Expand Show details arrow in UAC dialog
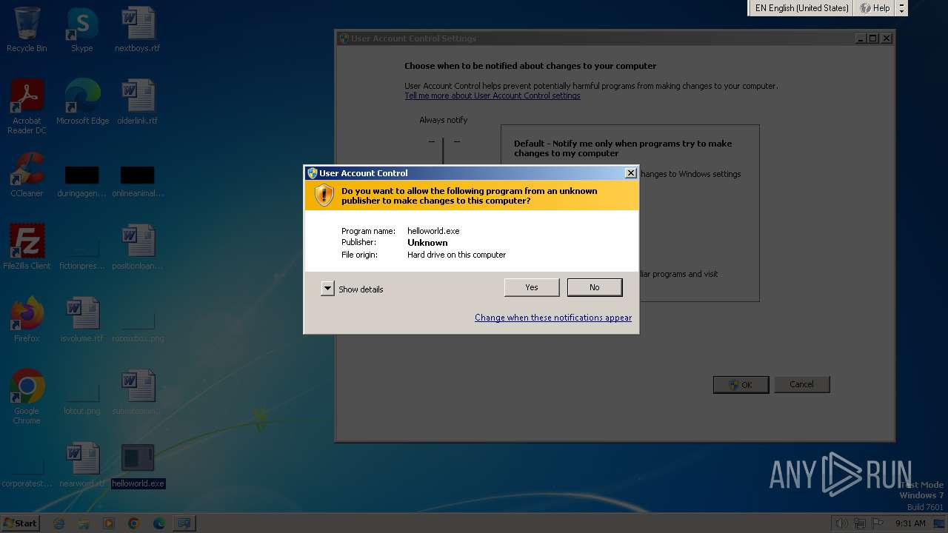948x533 pixels. 327,289
